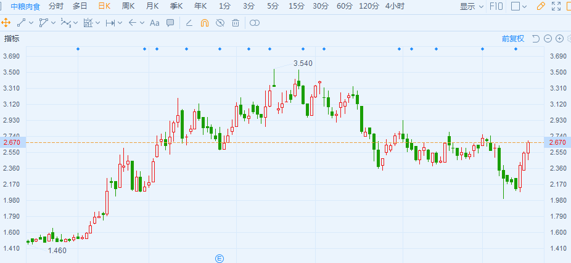Viewport: 571px width, 263px height.
Task: Switch to the 周K weekly tab
Action: 128,6
